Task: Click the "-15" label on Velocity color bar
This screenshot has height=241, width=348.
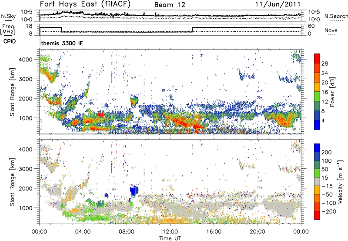Action: (327, 186)
